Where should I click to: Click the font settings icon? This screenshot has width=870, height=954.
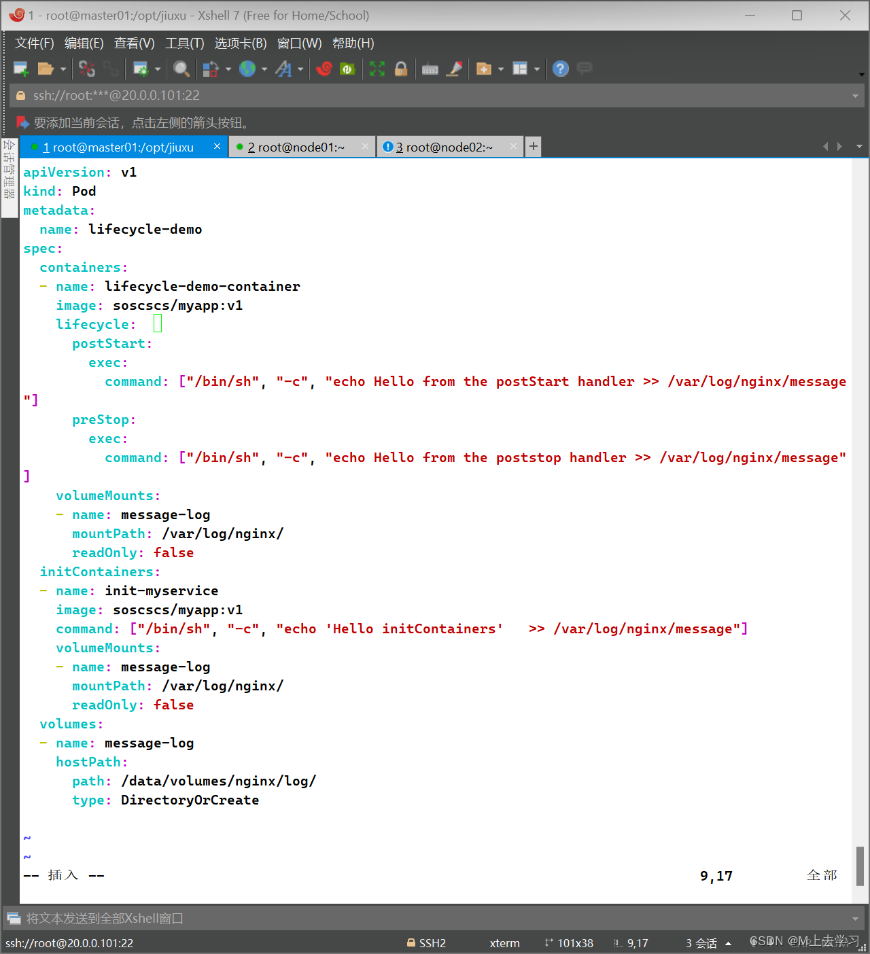coord(284,69)
